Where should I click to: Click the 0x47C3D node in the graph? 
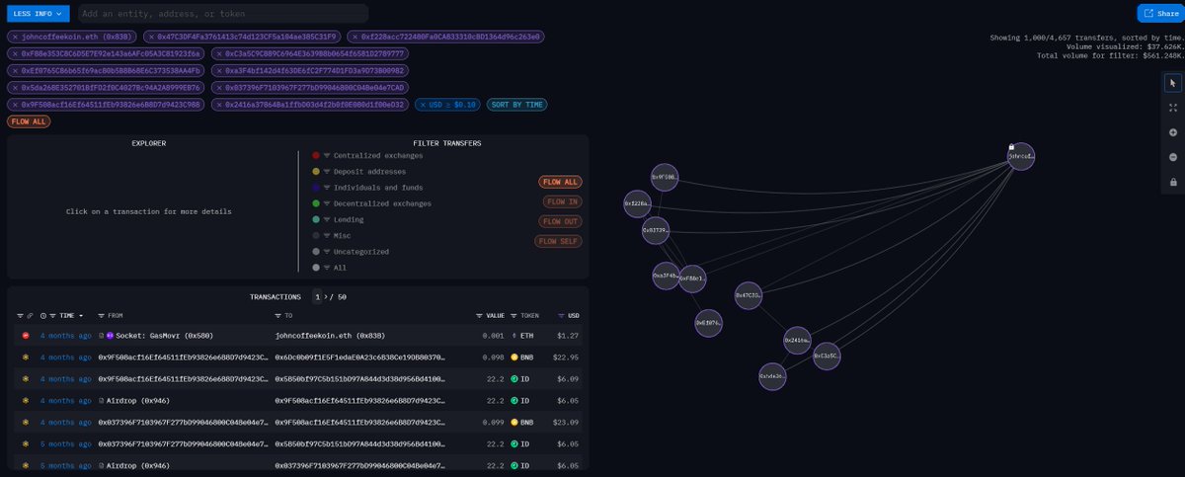click(749, 294)
